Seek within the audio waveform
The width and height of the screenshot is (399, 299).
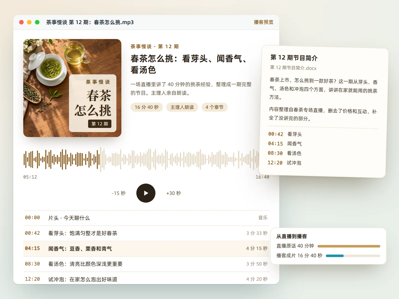pyautogui.click(x=141, y=159)
